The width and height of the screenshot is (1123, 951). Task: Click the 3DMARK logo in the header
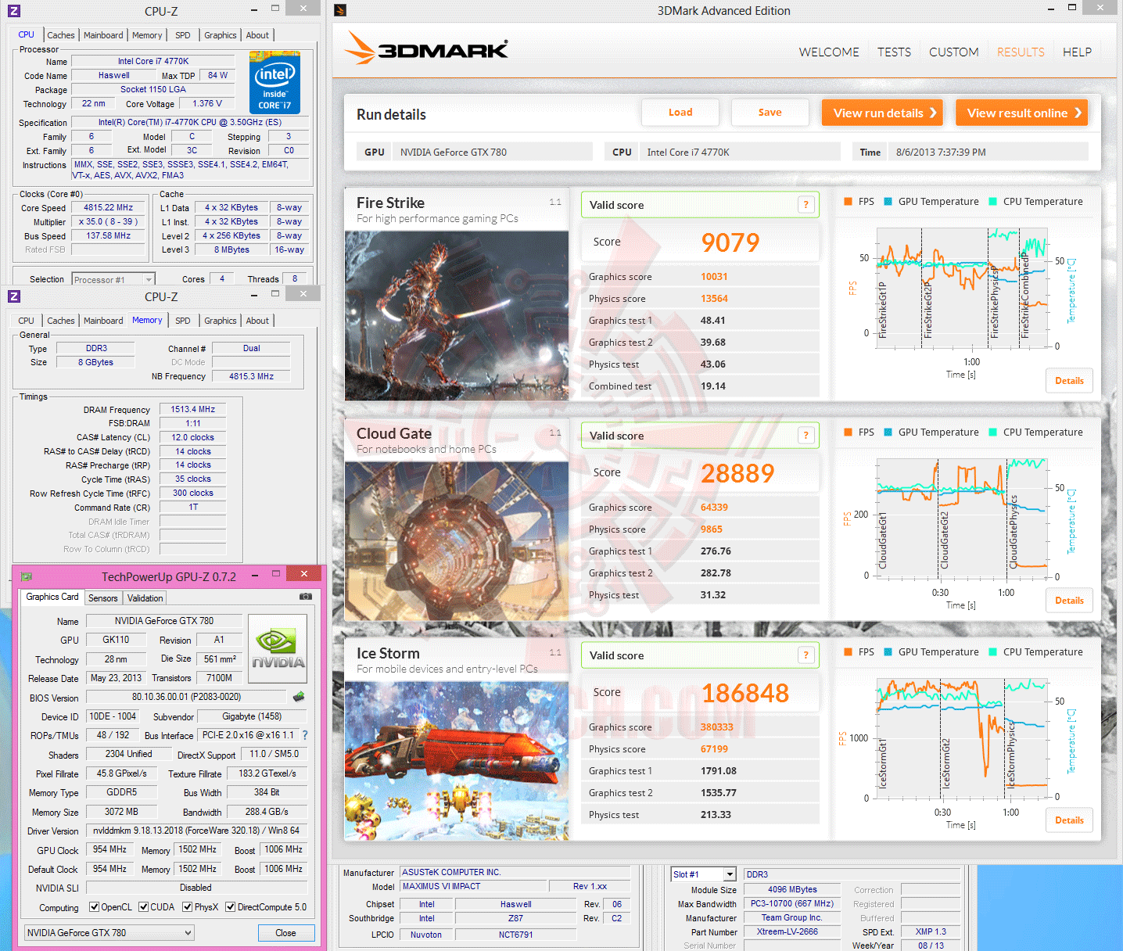426,48
